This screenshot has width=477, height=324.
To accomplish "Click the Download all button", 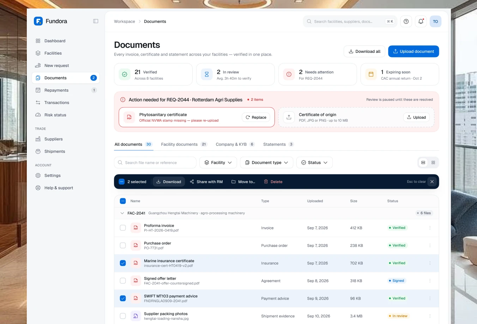I will pyautogui.click(x=364, y=51).
